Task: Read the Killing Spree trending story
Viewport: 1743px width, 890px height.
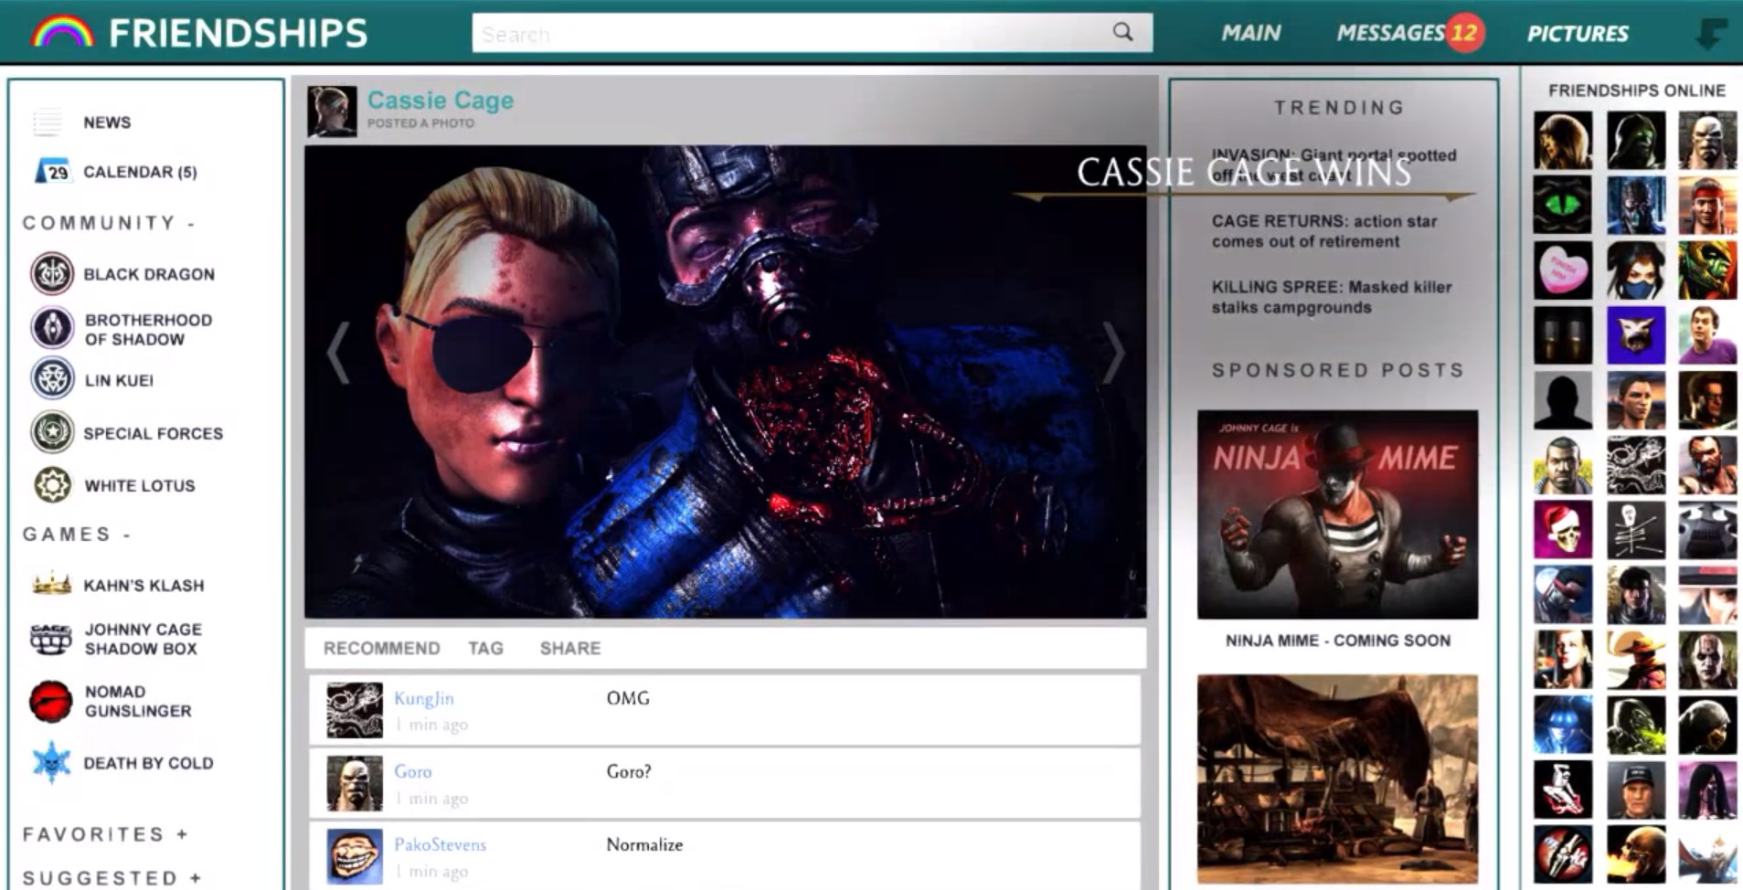Action: point(1331,297)
